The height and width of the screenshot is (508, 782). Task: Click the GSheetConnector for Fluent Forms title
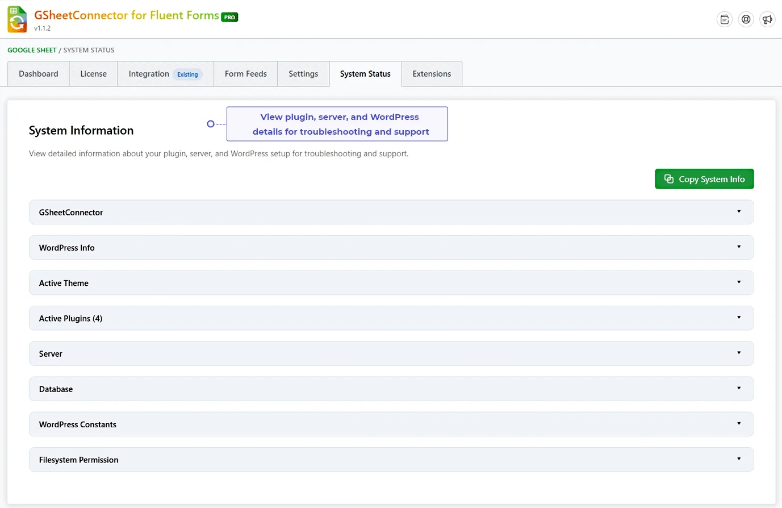[127, 15]
